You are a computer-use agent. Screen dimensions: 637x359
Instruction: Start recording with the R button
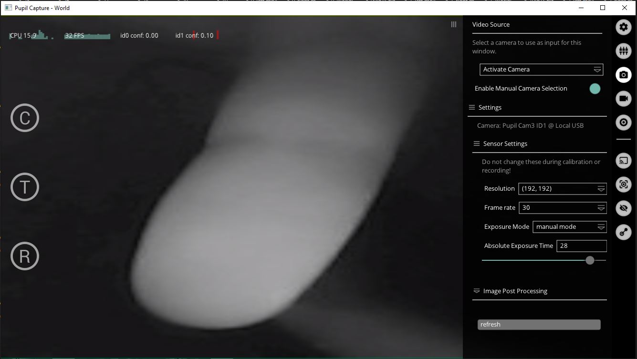click(x=25, y=256)
